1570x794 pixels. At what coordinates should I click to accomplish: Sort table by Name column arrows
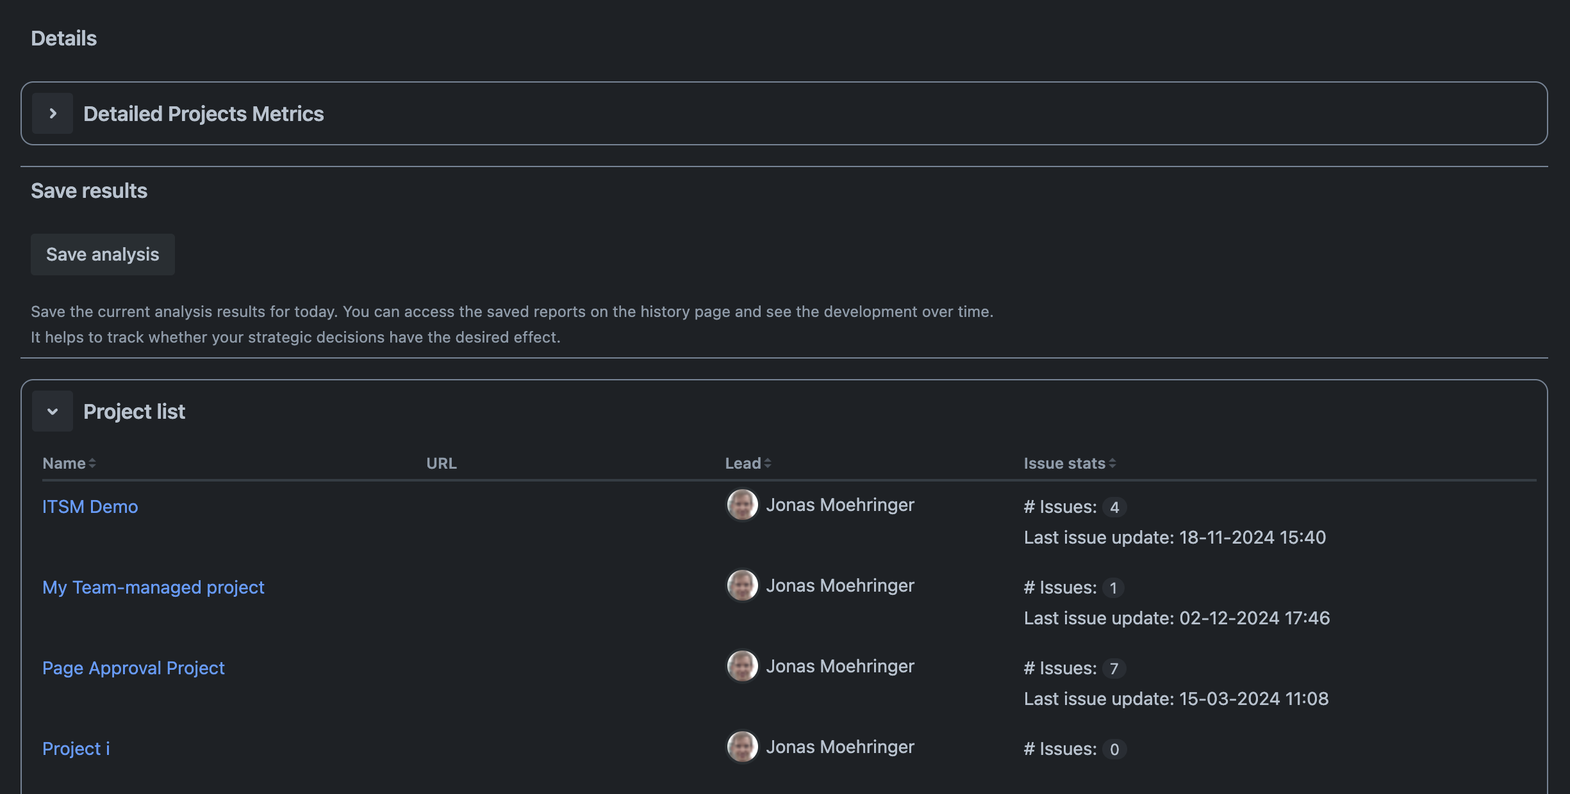(92, 463)
